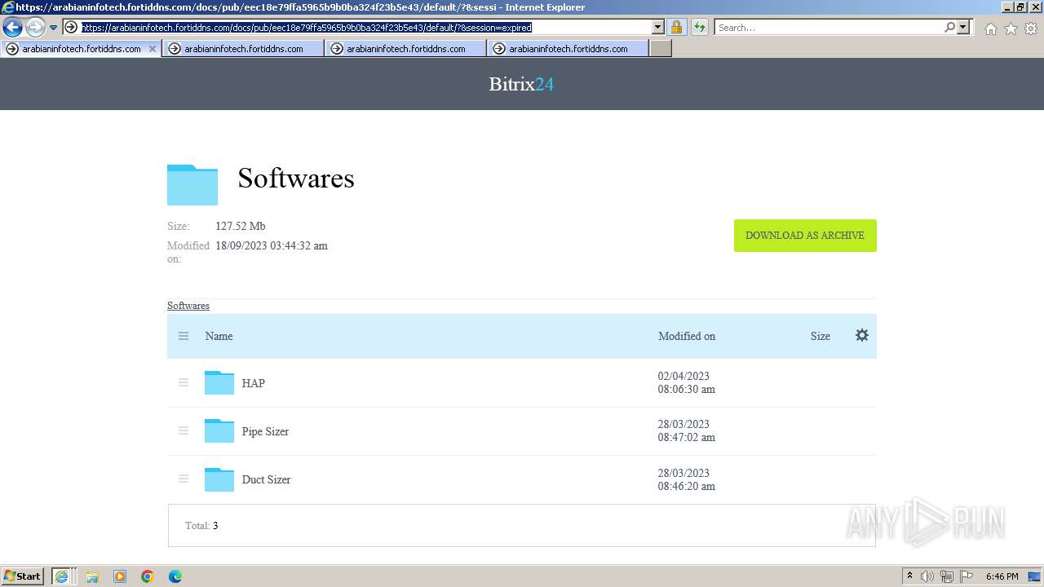
Task: Click the HAP folder icon
Action: pyautogui.click(x=219, y=382)
